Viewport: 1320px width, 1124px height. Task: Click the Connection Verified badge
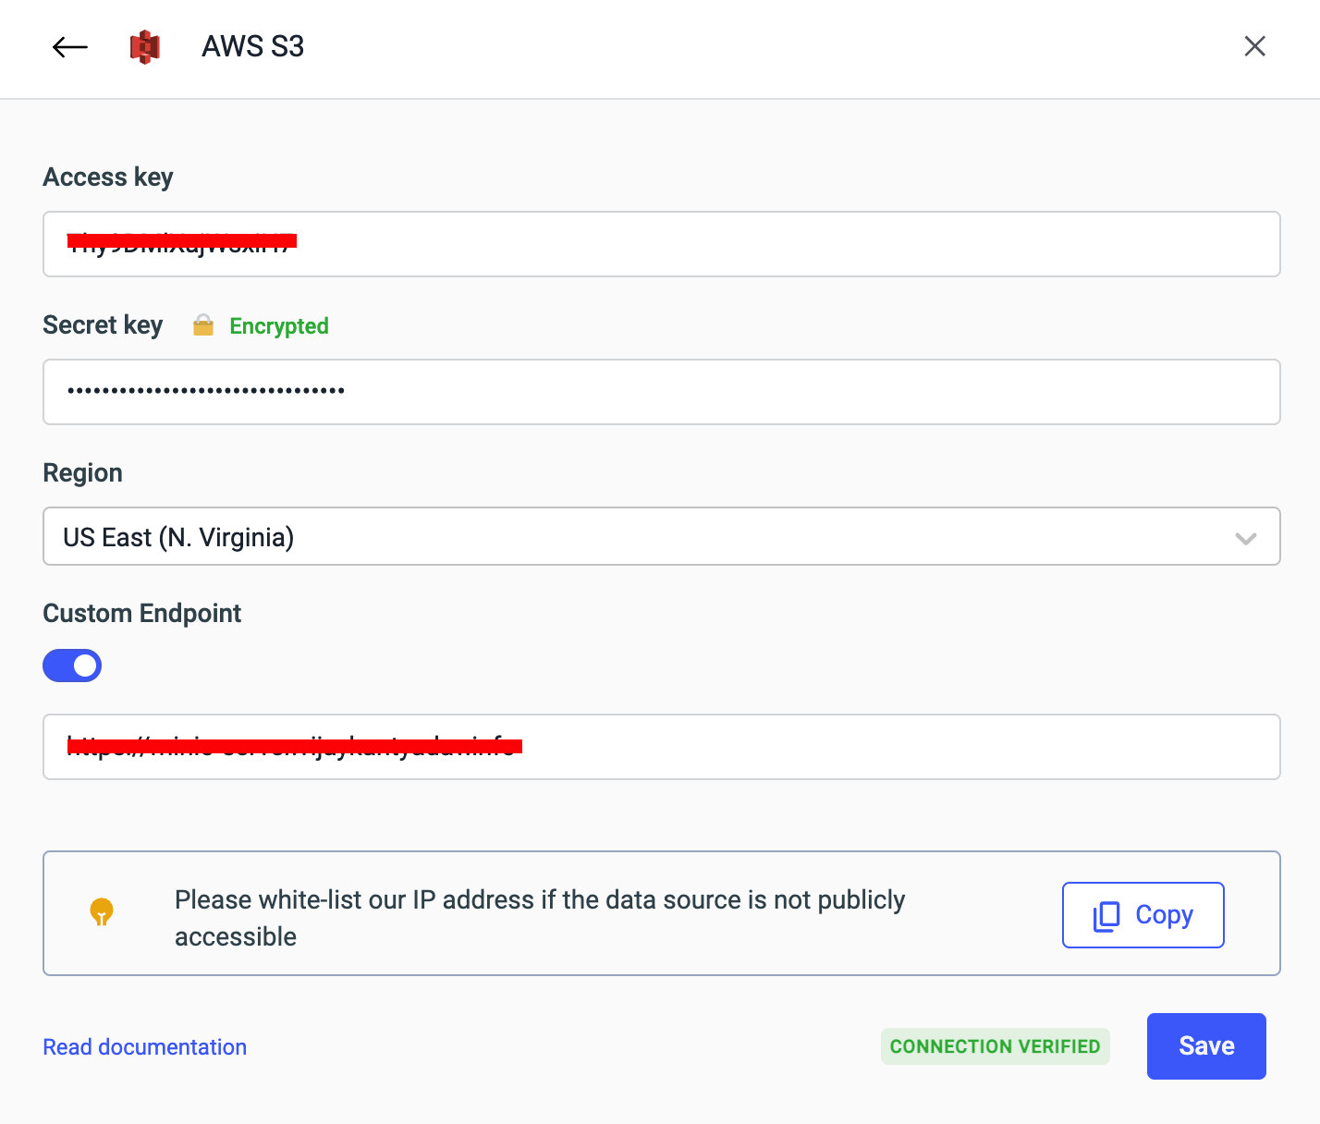[x=995, y=1046]
